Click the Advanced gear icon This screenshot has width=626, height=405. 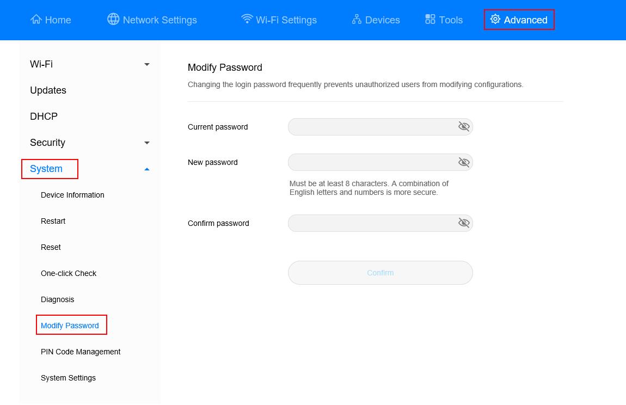click(x=495, y=20)
